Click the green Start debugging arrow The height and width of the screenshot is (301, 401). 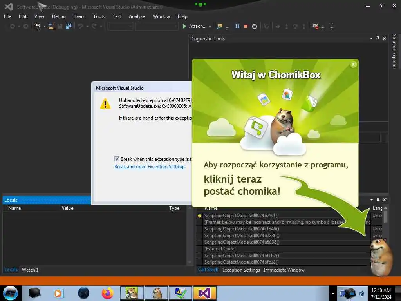(184, 26)
